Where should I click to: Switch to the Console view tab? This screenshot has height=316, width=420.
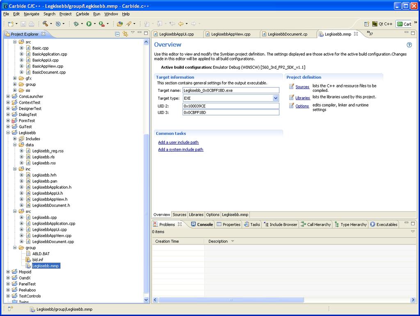(x=202, y=225)
